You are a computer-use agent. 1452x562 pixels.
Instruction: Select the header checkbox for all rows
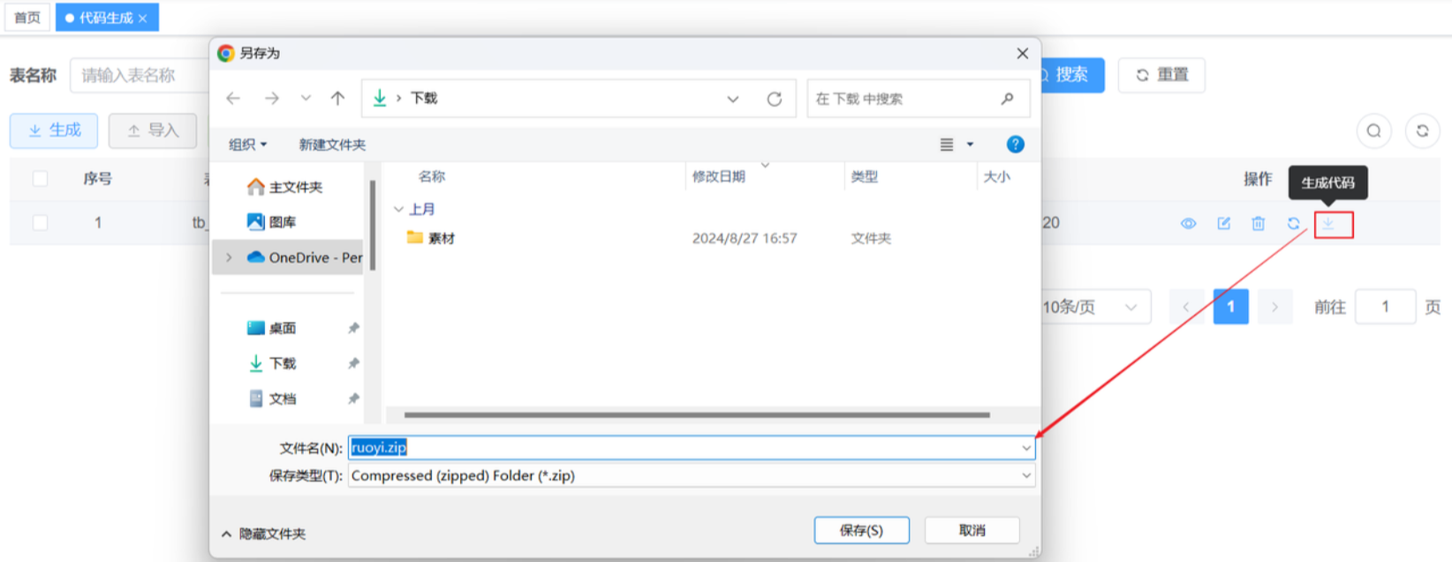pos(41,179)
